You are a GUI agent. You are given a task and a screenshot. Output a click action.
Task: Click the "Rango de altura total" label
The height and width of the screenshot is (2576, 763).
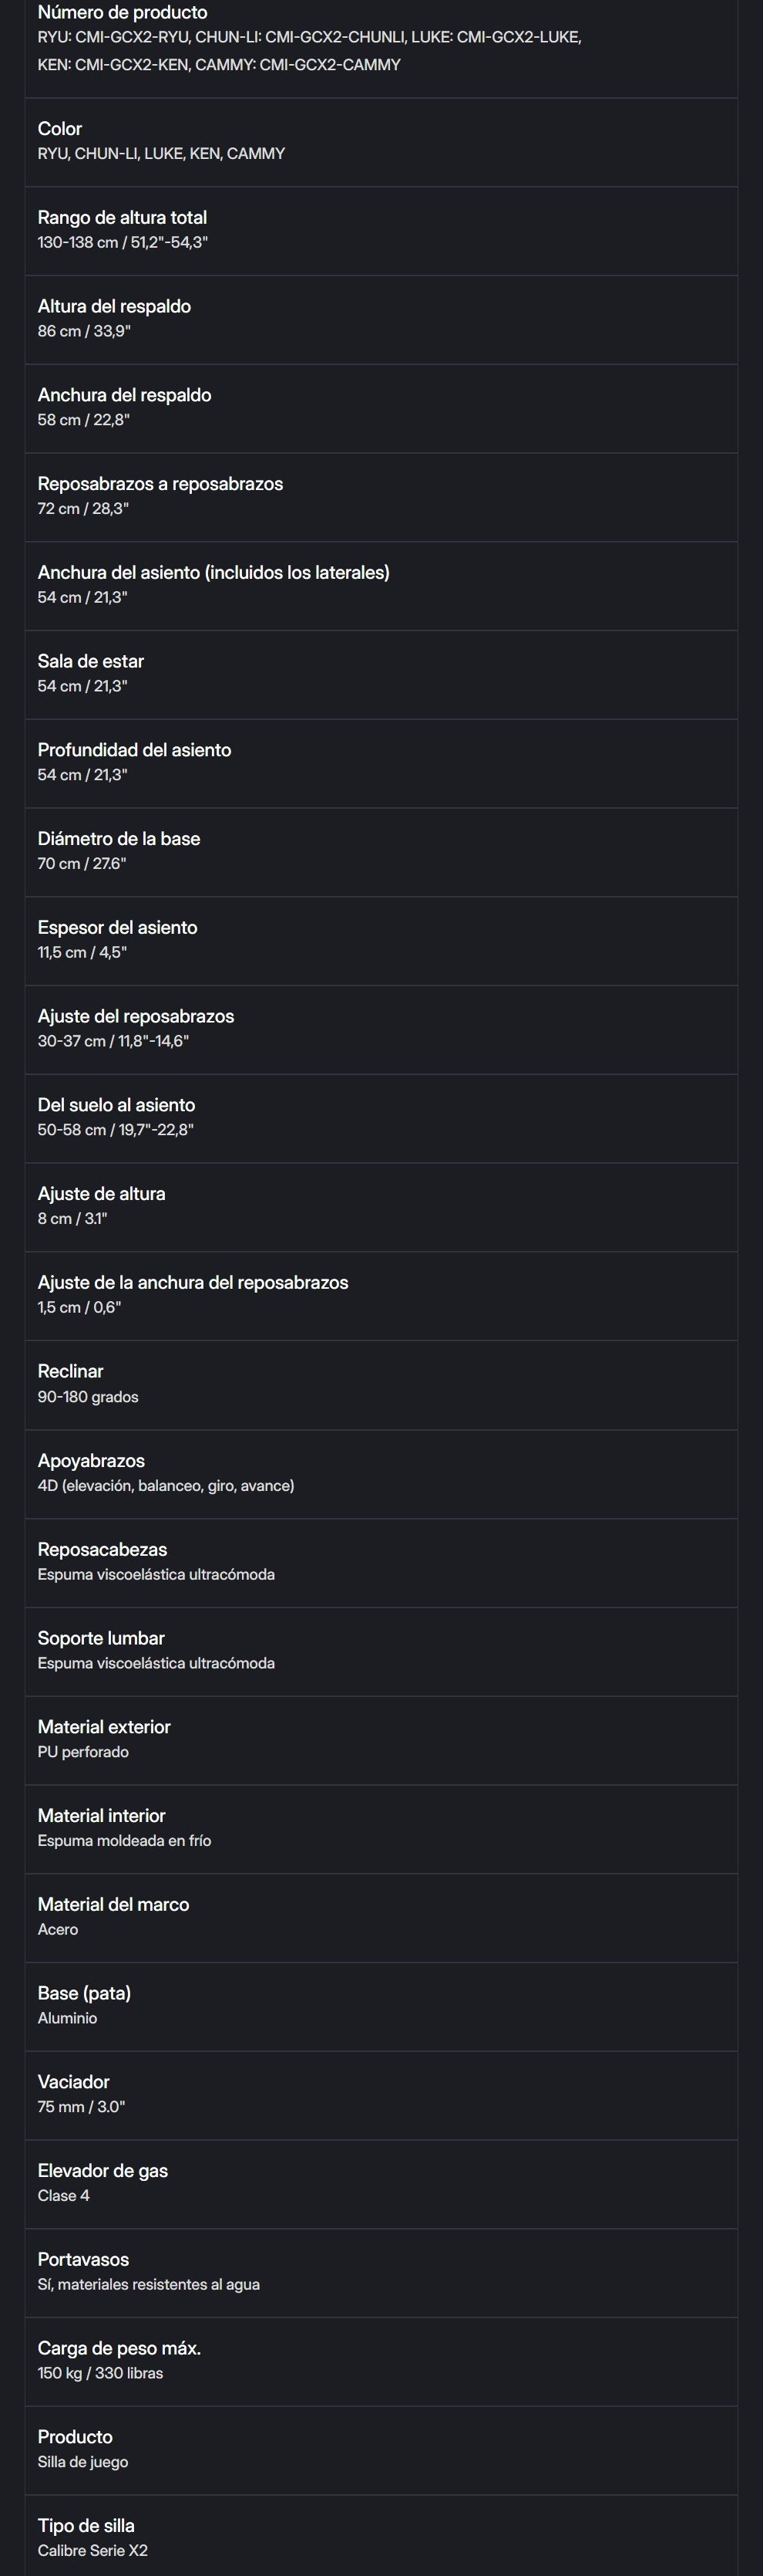[x=122, y=218]
